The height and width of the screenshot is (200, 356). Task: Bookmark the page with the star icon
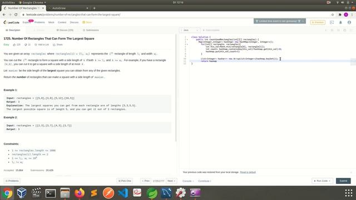tap(333, 14)
